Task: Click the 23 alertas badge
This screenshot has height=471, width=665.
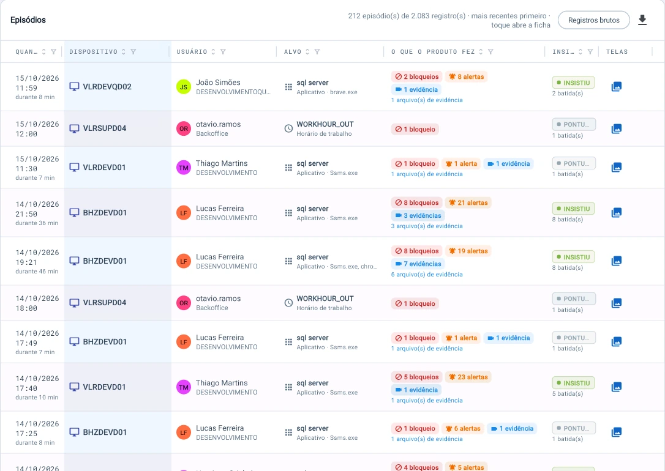Action: tap(468, 377)
